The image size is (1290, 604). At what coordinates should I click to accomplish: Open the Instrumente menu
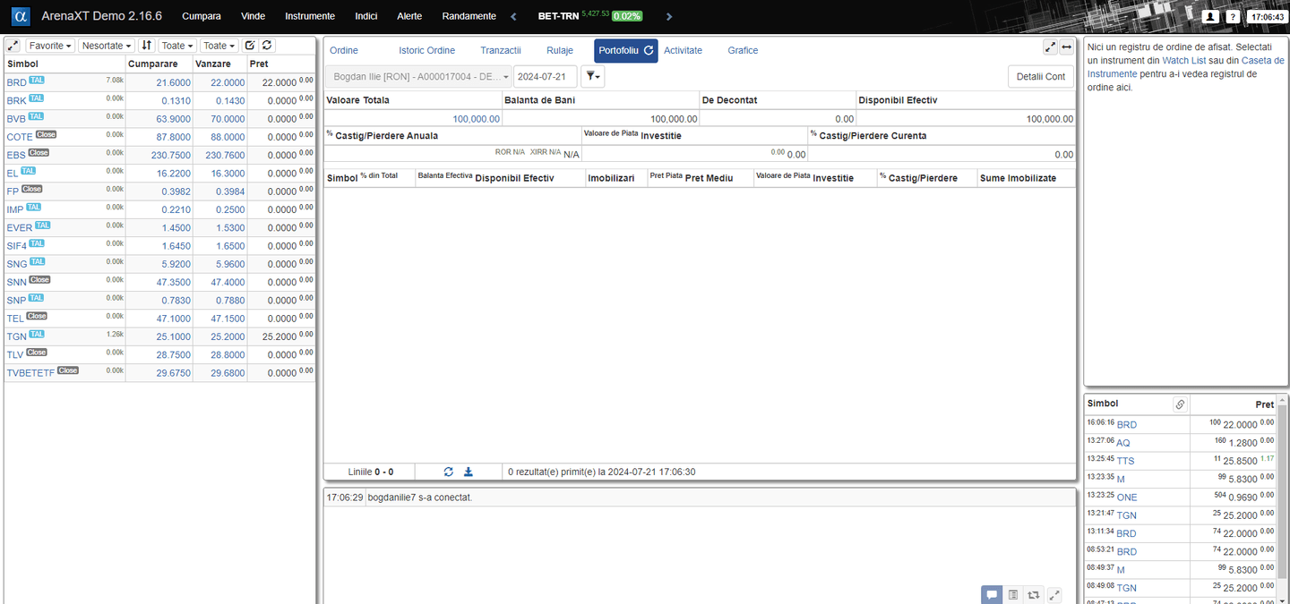tap(310, 16)
